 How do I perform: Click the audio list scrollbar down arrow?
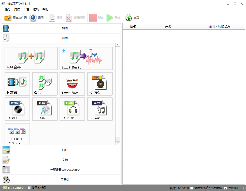tap(118, 143)
